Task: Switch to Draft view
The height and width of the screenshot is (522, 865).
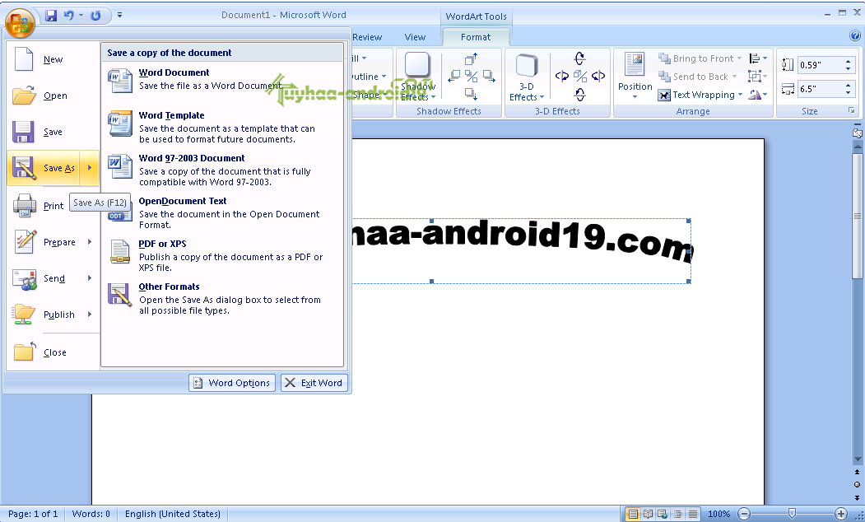Action: [693, 514]
